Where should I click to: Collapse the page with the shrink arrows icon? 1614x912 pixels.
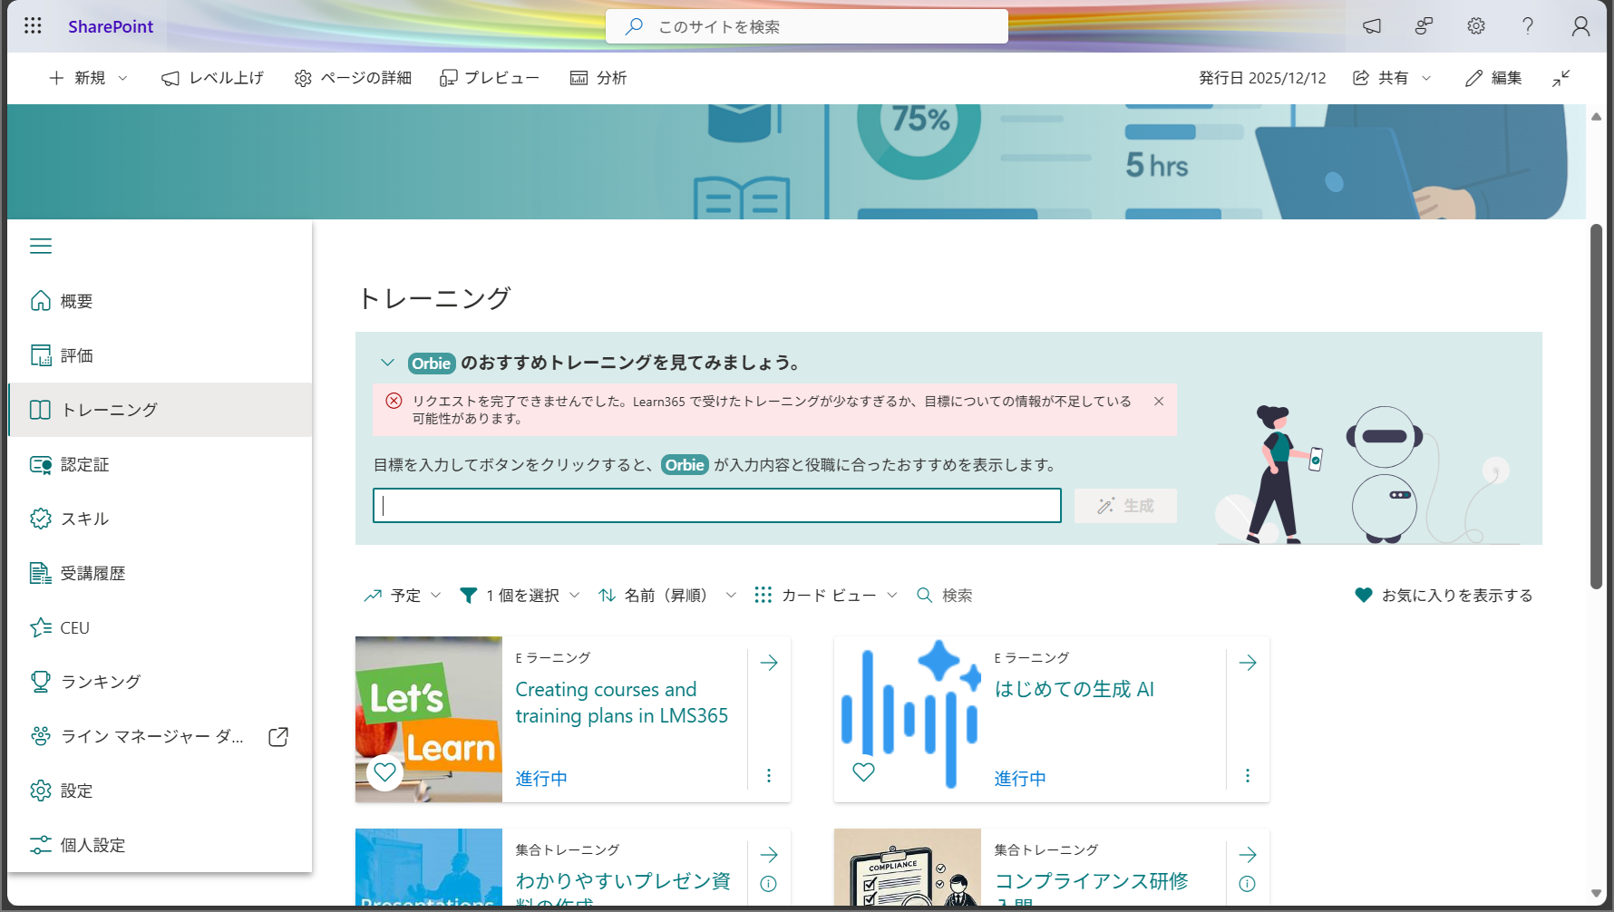1561,78
